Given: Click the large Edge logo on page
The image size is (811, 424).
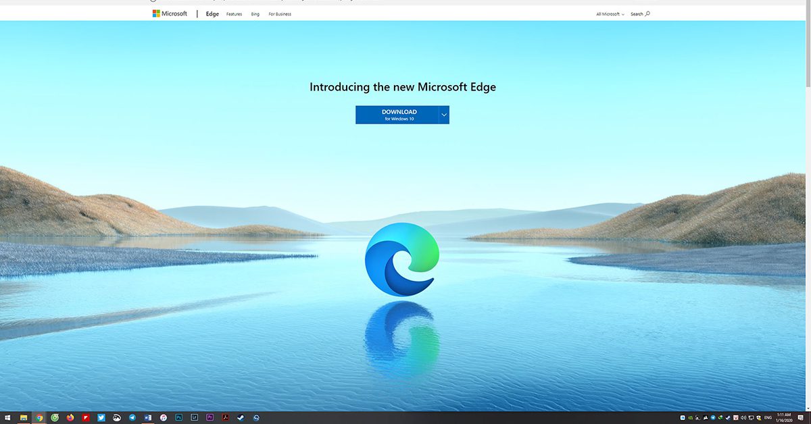Looking at the screenshot, I should click(x=401, y=259).
